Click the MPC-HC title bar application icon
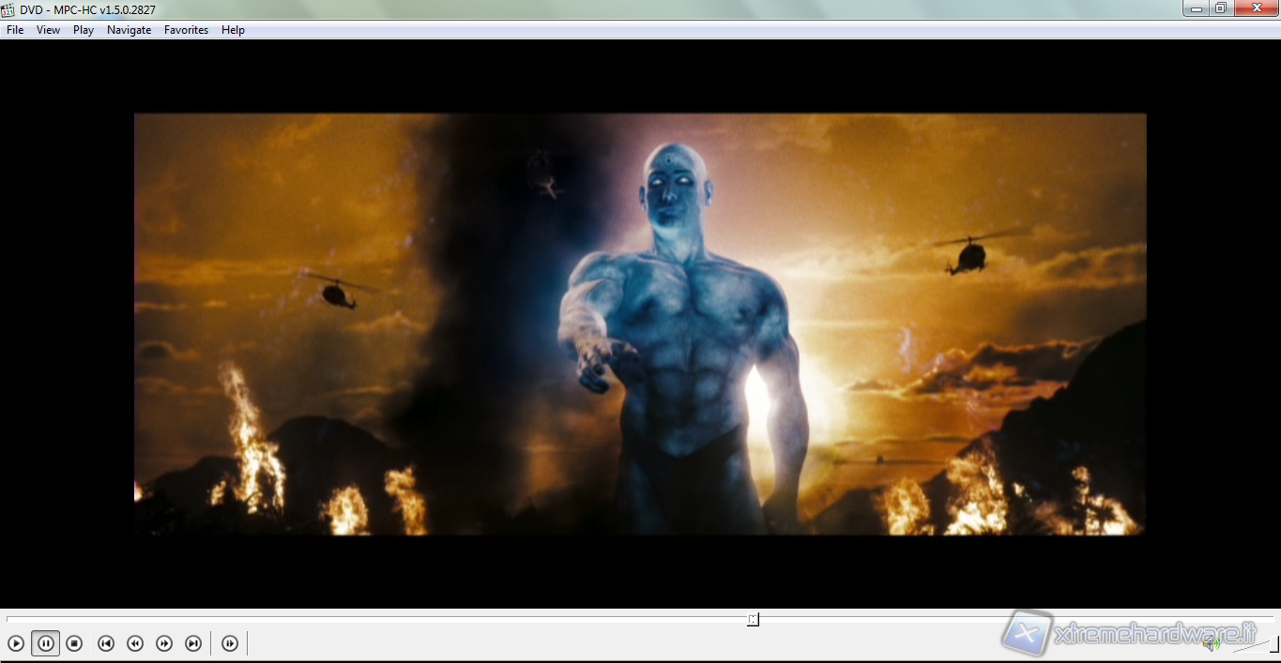The image size is (1281, 663). (x=8, y=9)
